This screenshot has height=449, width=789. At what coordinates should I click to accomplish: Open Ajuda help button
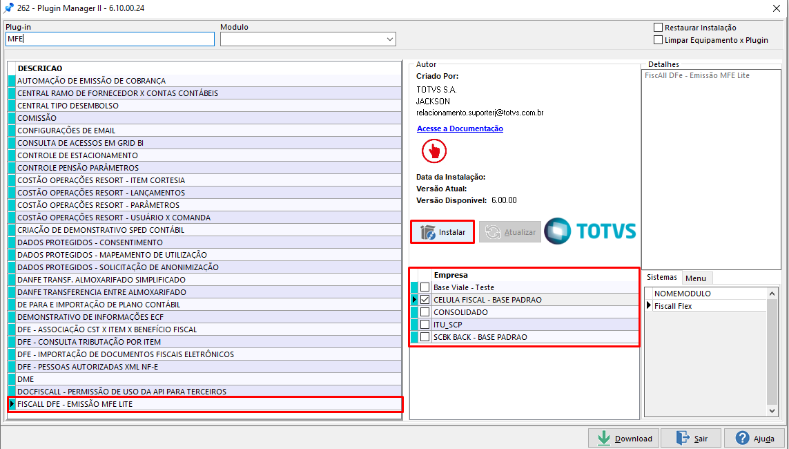click(x=754, y=439)
